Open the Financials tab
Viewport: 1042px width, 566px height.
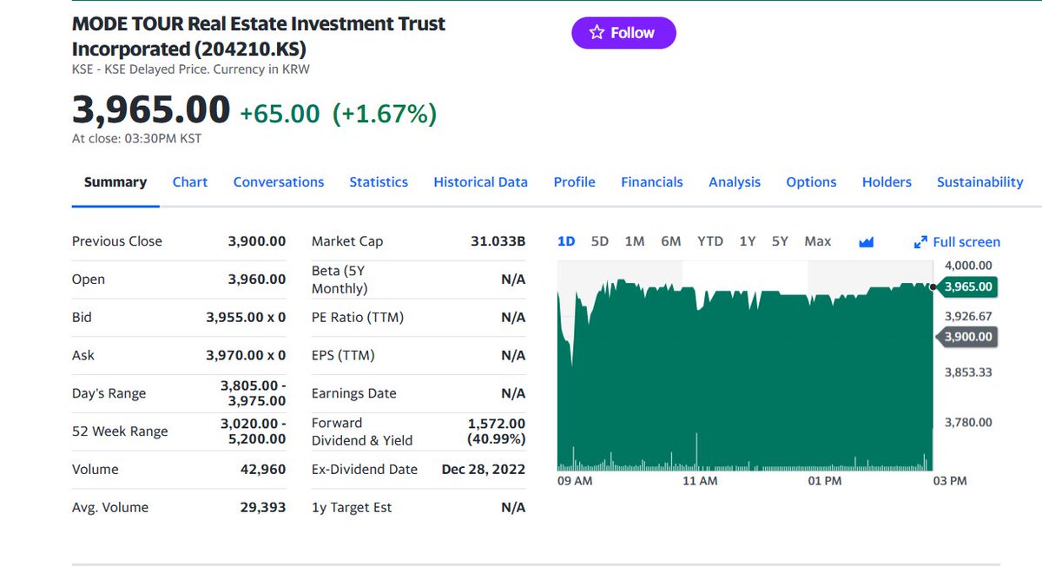point(652,182)
